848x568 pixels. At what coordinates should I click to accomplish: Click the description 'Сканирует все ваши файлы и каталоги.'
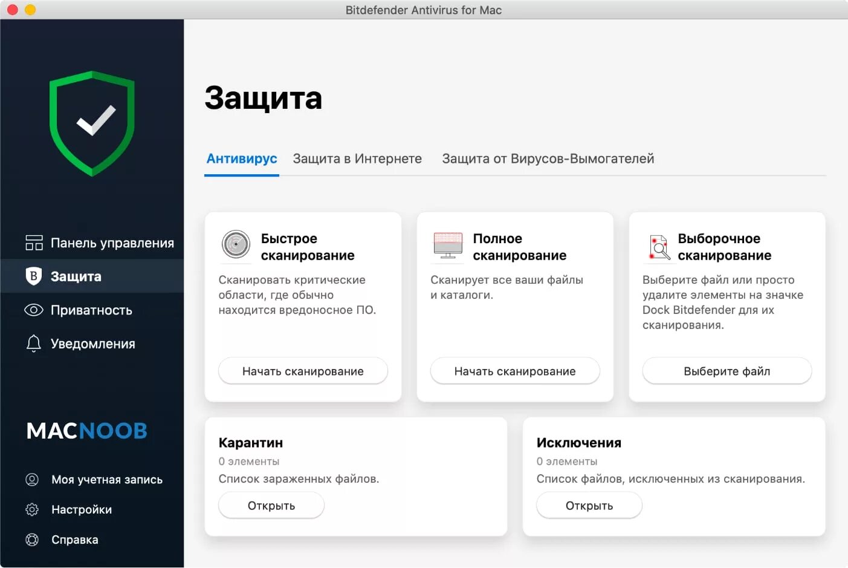pos(507,287)
